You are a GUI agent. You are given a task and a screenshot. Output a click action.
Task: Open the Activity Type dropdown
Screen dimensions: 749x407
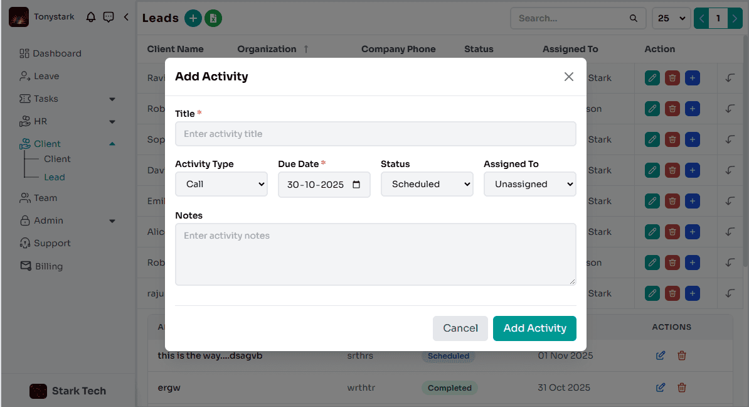(221, 185)
